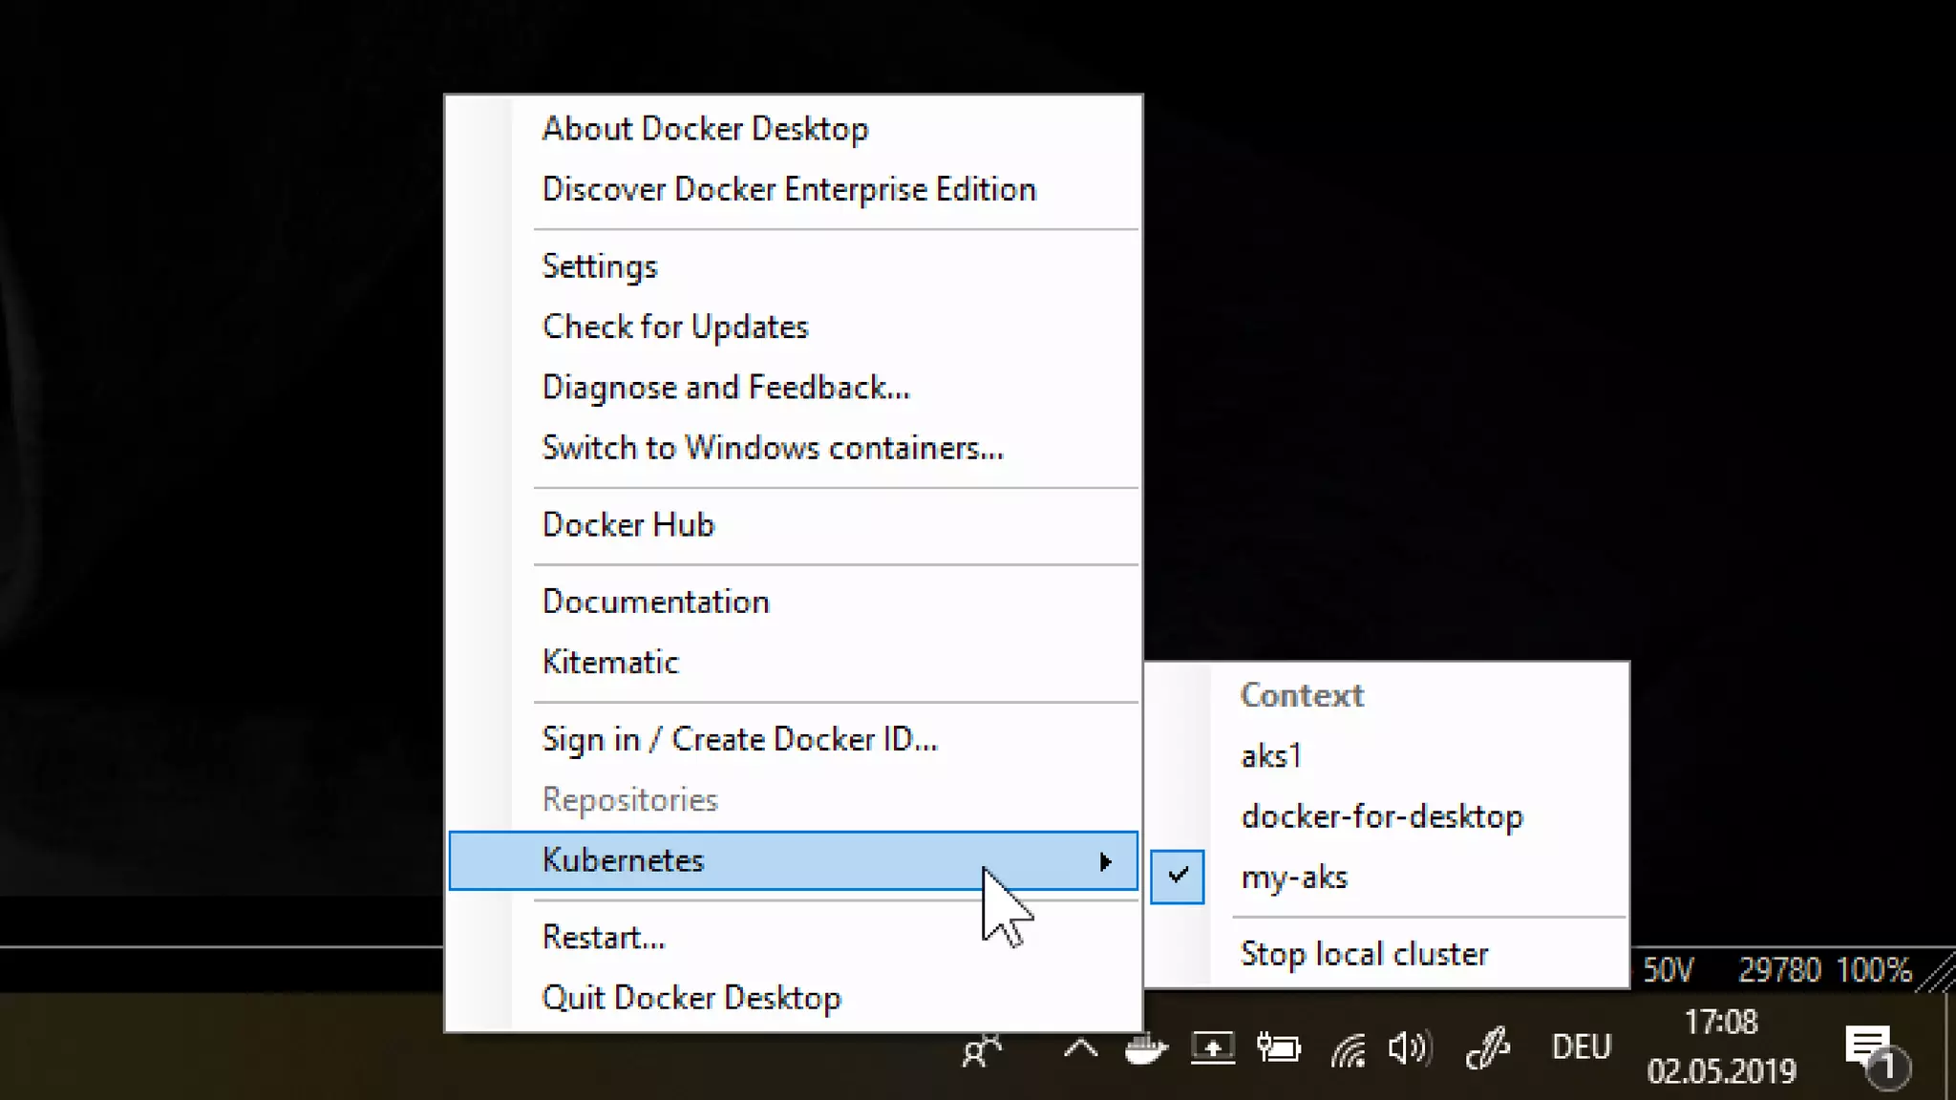The image size is (1956, 1100).
Task: Click Stop local cluster
Action: [x=1364, y=954]
